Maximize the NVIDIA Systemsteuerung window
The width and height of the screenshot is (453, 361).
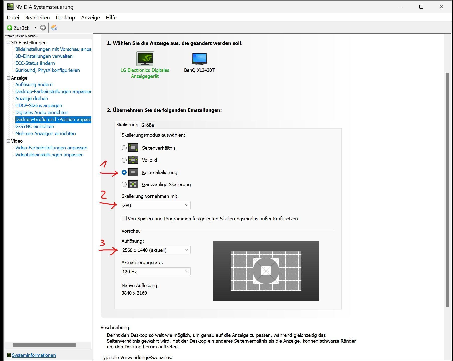tap(421, 7)
